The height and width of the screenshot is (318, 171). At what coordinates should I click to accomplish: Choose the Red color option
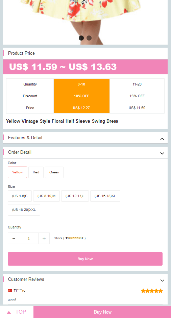(36, 172)
